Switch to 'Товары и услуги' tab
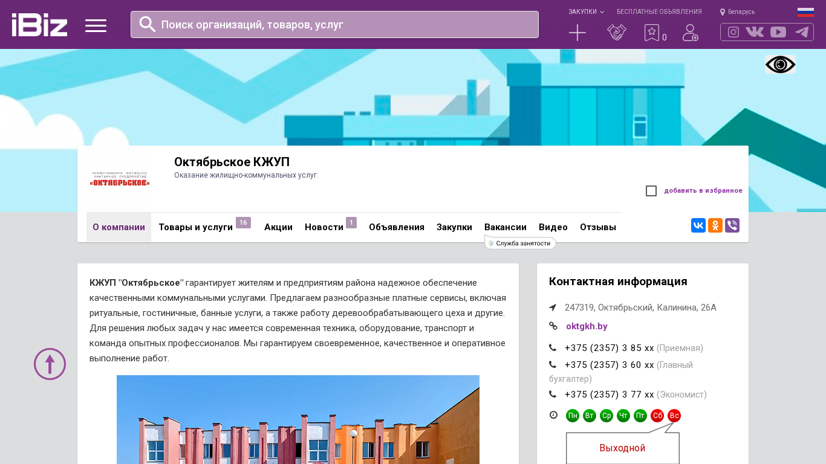This screenshot has width=826, height=464. 195,227
